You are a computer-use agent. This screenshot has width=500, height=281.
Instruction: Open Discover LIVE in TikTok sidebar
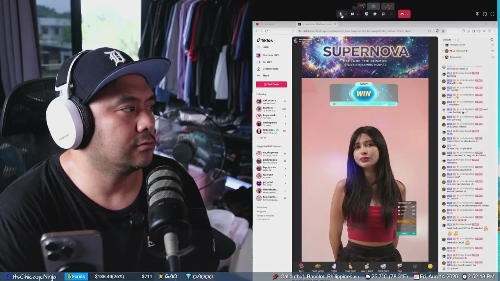(x=268, y=55)
